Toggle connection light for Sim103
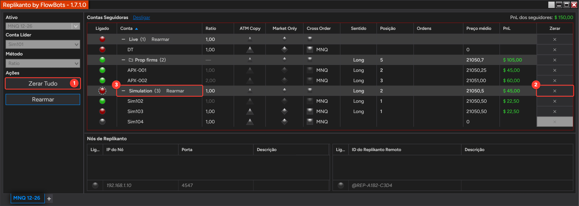This screenshot has width=579, height=206. 102,111
